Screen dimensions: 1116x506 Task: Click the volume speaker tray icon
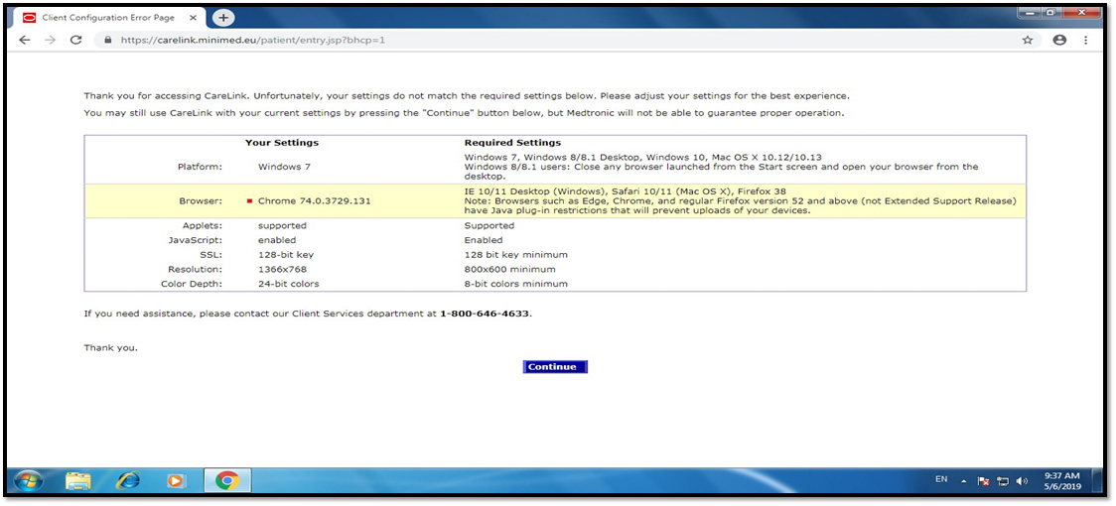1022,481
